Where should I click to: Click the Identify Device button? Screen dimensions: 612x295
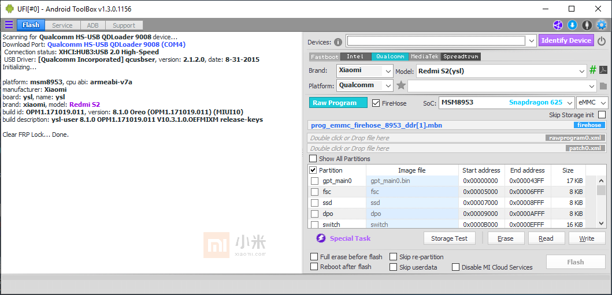pos(566,40)
